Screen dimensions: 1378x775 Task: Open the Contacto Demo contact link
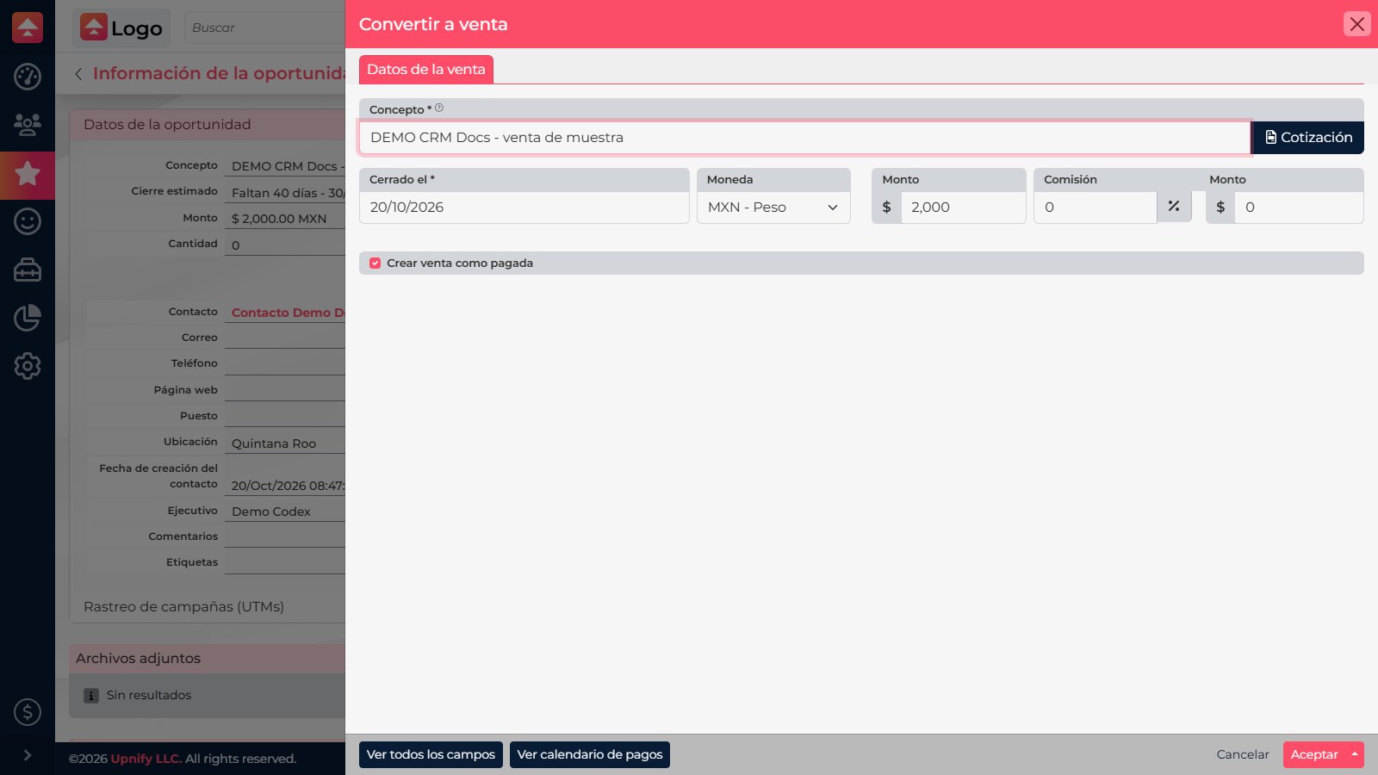pyautogui.click(x=288, y=313)
